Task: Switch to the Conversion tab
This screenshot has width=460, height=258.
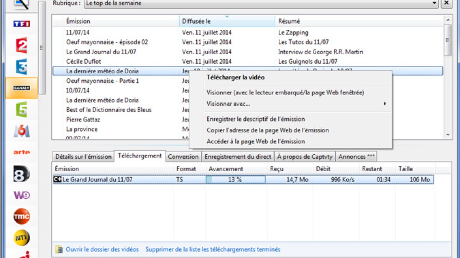Action: (x=183, y=157)
